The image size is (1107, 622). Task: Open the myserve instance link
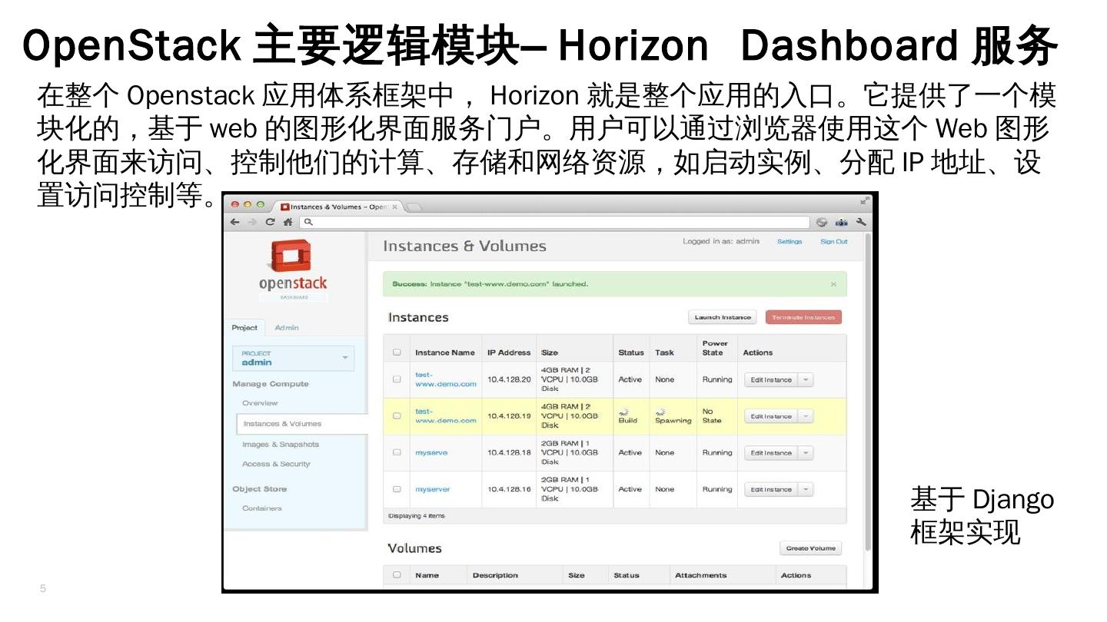coord(431,453)
